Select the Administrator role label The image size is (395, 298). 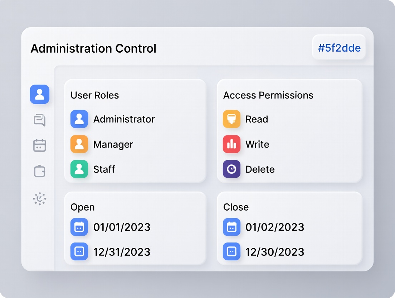tap(124, 119)
